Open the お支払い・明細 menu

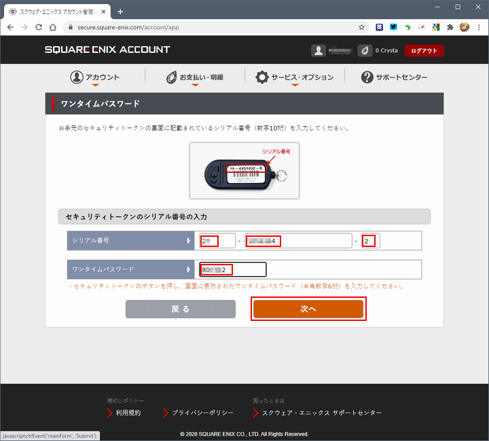[x=195, y=77]
